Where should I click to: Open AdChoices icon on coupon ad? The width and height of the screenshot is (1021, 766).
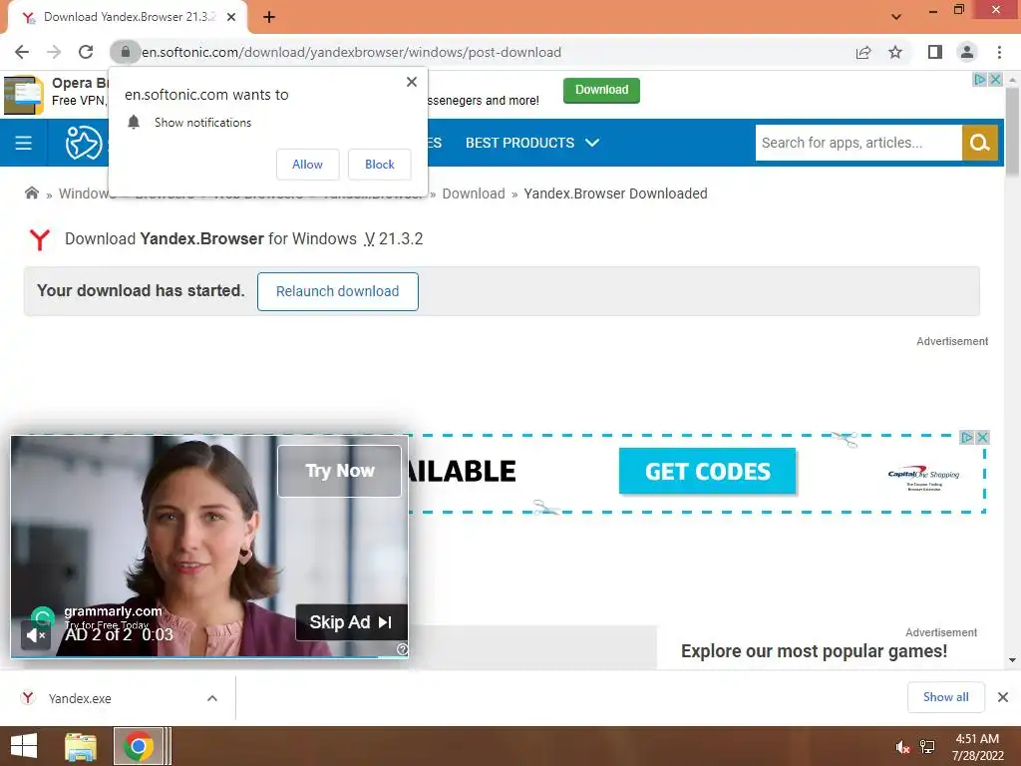point(967,437)
